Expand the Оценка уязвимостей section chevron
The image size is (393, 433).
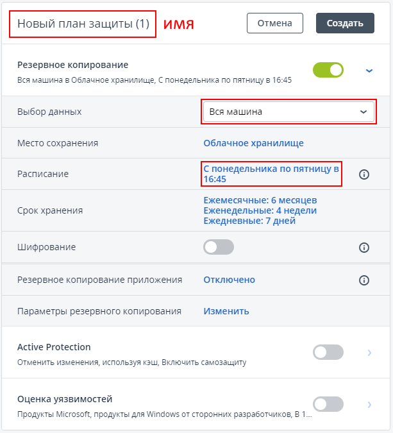point(369,404)
